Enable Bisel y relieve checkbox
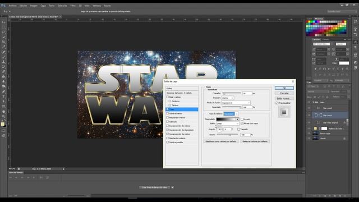Viewport: 359px width, 202px height. pyautogui.click(x=168, y=97)
